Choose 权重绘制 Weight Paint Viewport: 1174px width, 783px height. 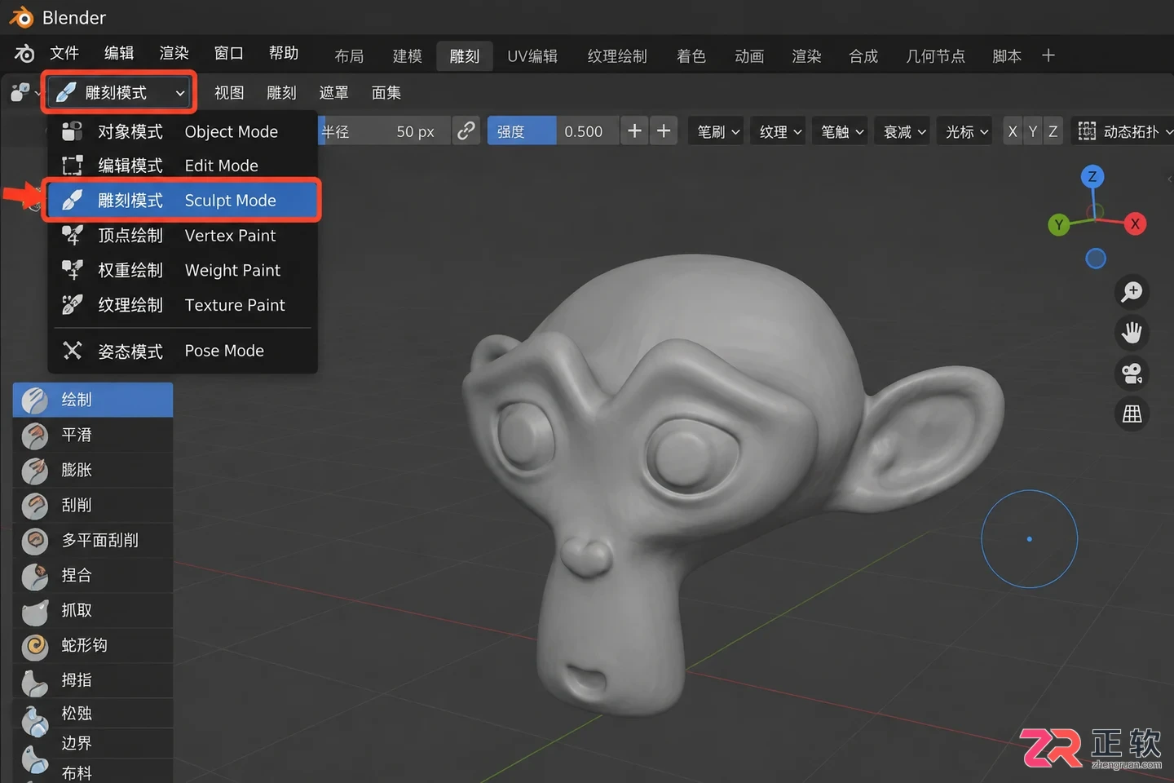pyautogui.click(x=183, y=270)
